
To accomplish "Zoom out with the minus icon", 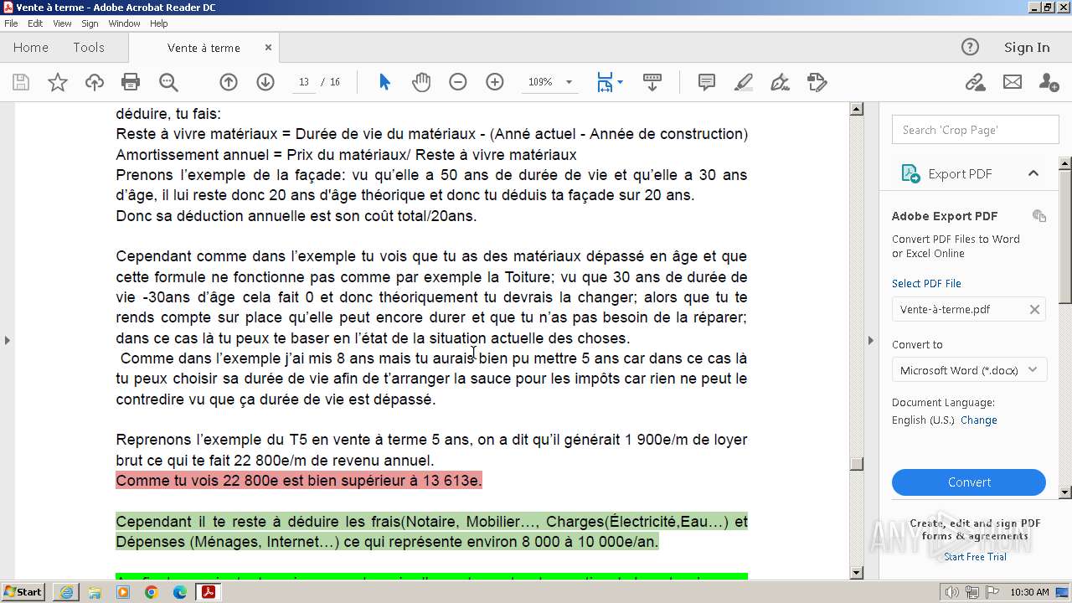I will point(458,82).
